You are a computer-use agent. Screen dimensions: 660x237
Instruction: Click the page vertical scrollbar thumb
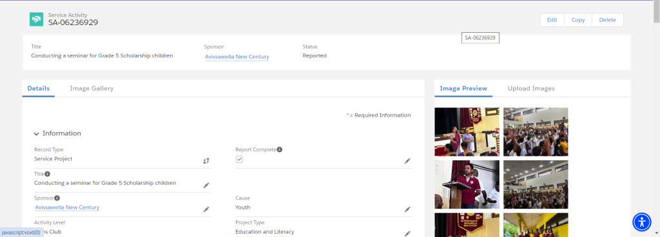[656, 12]
